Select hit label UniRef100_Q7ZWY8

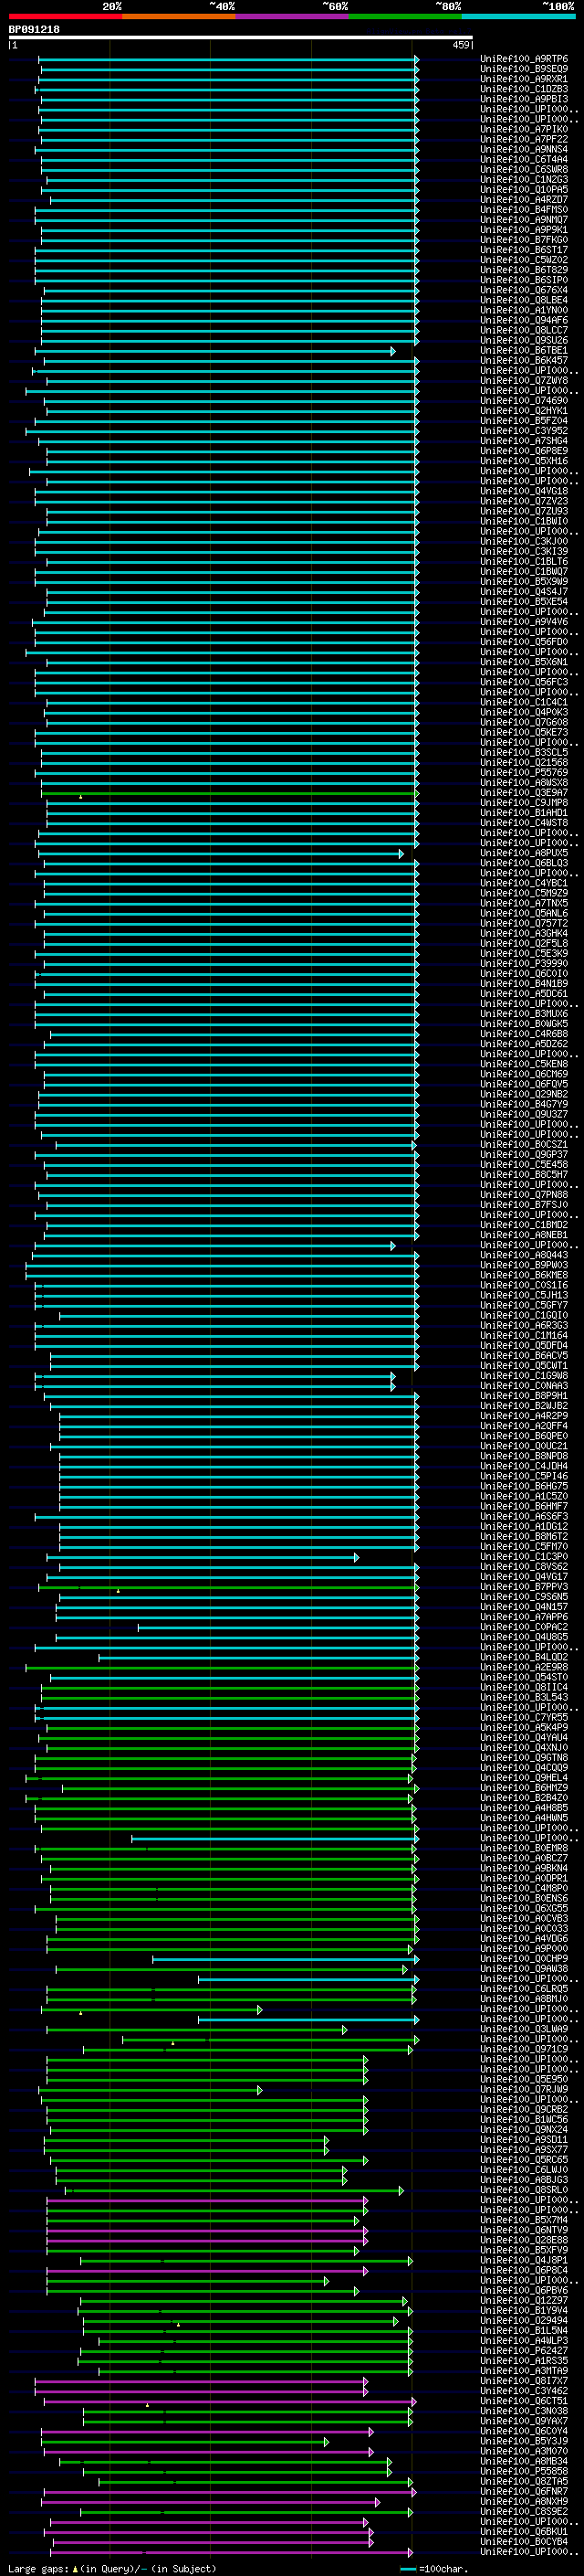[524, 380]
